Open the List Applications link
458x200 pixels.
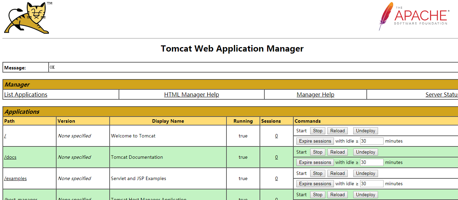click(x=26, y=95)
